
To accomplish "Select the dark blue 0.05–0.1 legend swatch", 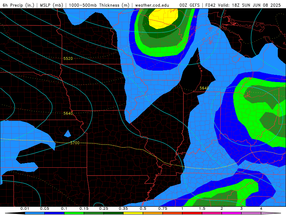I will click(x=54, y=213).
